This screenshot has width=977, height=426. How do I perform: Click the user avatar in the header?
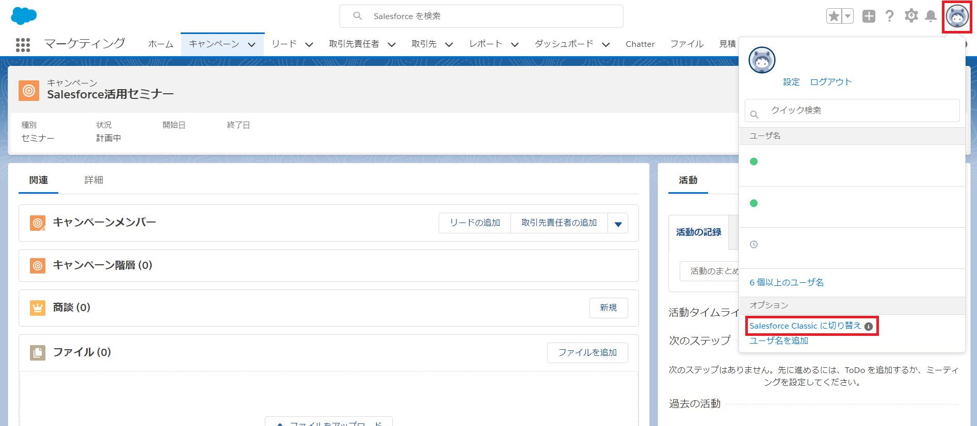957,16
